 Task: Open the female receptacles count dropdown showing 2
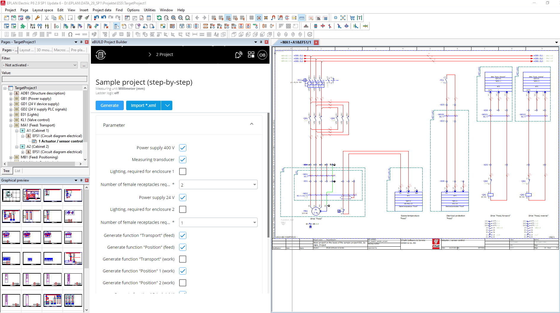(254, 184)
